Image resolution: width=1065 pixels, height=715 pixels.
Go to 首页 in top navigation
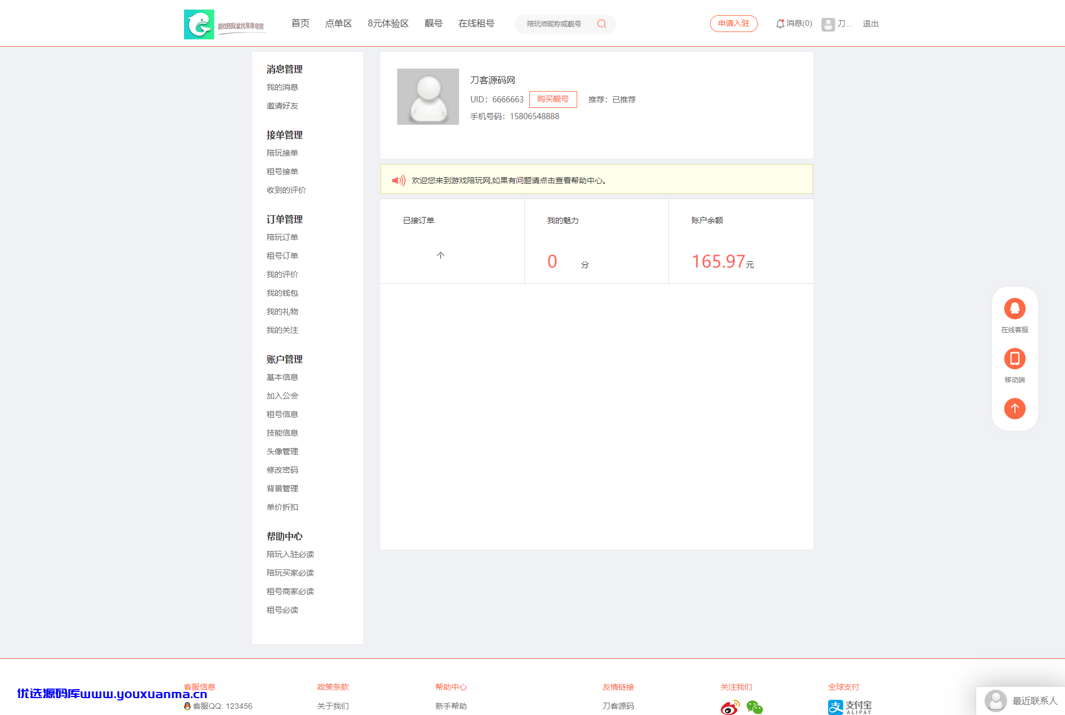(x=300, y=24)
